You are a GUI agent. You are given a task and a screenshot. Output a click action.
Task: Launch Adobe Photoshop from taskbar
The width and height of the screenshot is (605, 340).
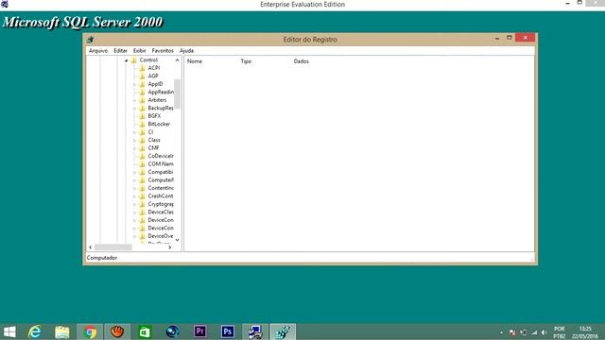click(x=228, y=331)
